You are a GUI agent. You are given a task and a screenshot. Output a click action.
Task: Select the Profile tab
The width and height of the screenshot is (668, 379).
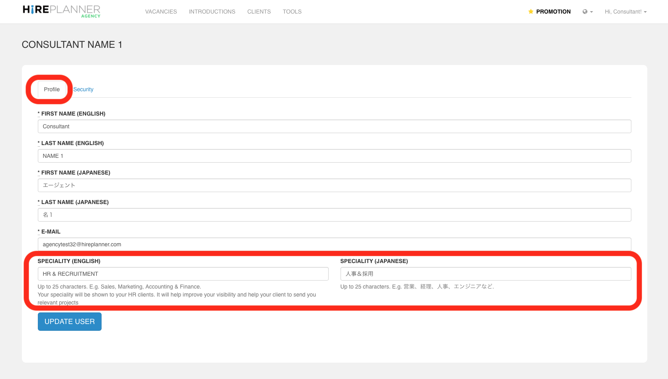pyautogui.click(x=52, y=89)
